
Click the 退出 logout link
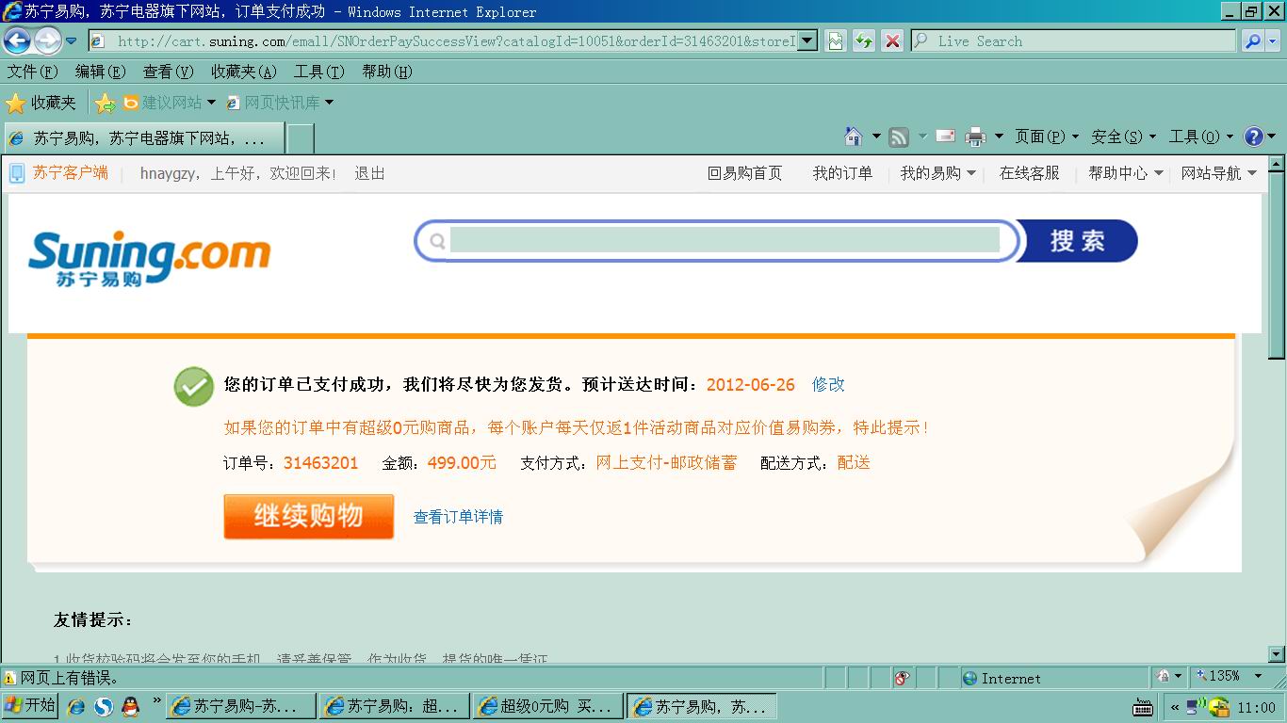tap(369, 173)
